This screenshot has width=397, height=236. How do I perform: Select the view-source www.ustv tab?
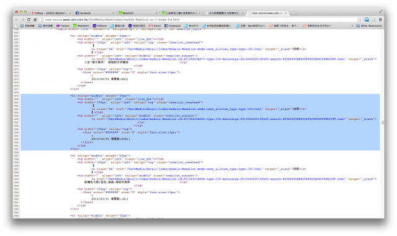coord(268,13)
